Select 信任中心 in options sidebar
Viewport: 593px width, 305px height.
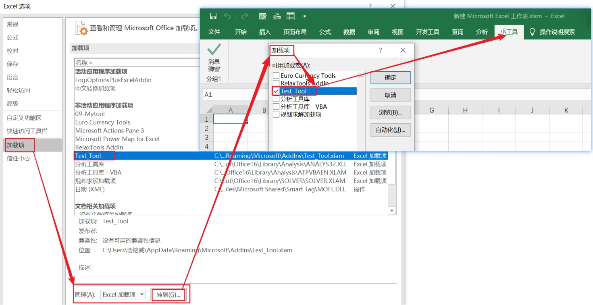[33, 158]
